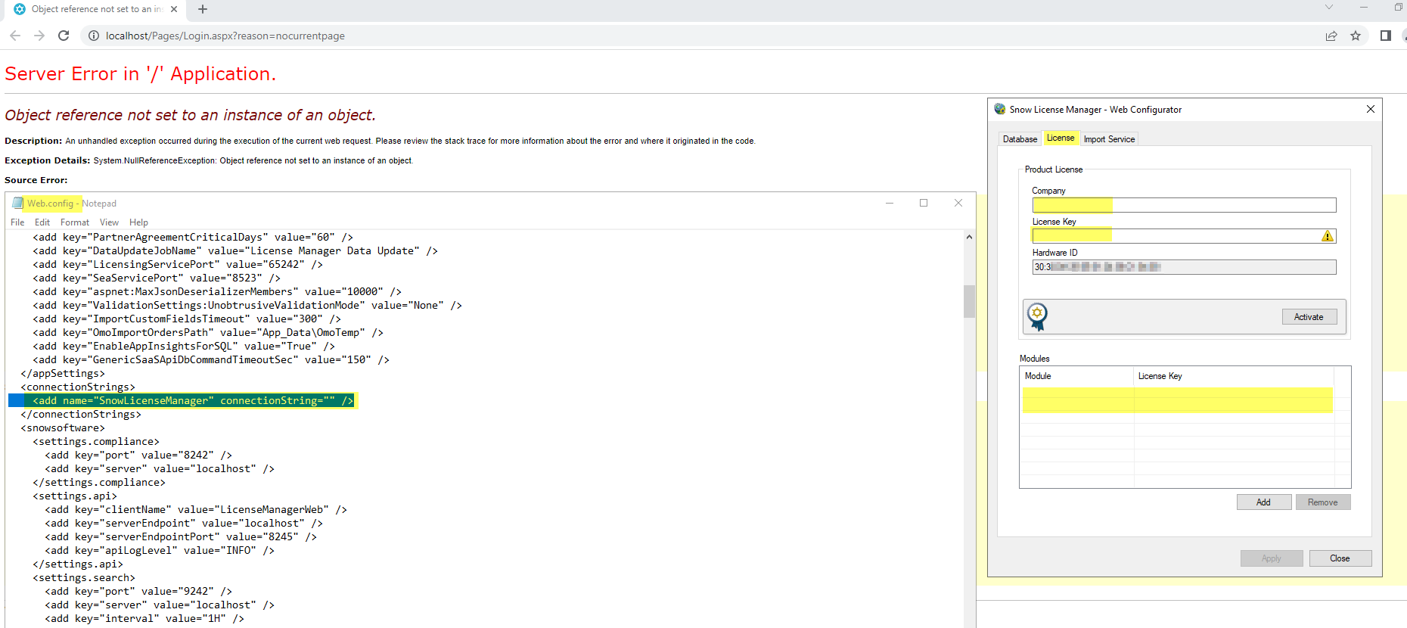Screen dimensions: 1407x628
Task: Click the OmoImportOrdersPath line
Action: [x=208, y=333]
